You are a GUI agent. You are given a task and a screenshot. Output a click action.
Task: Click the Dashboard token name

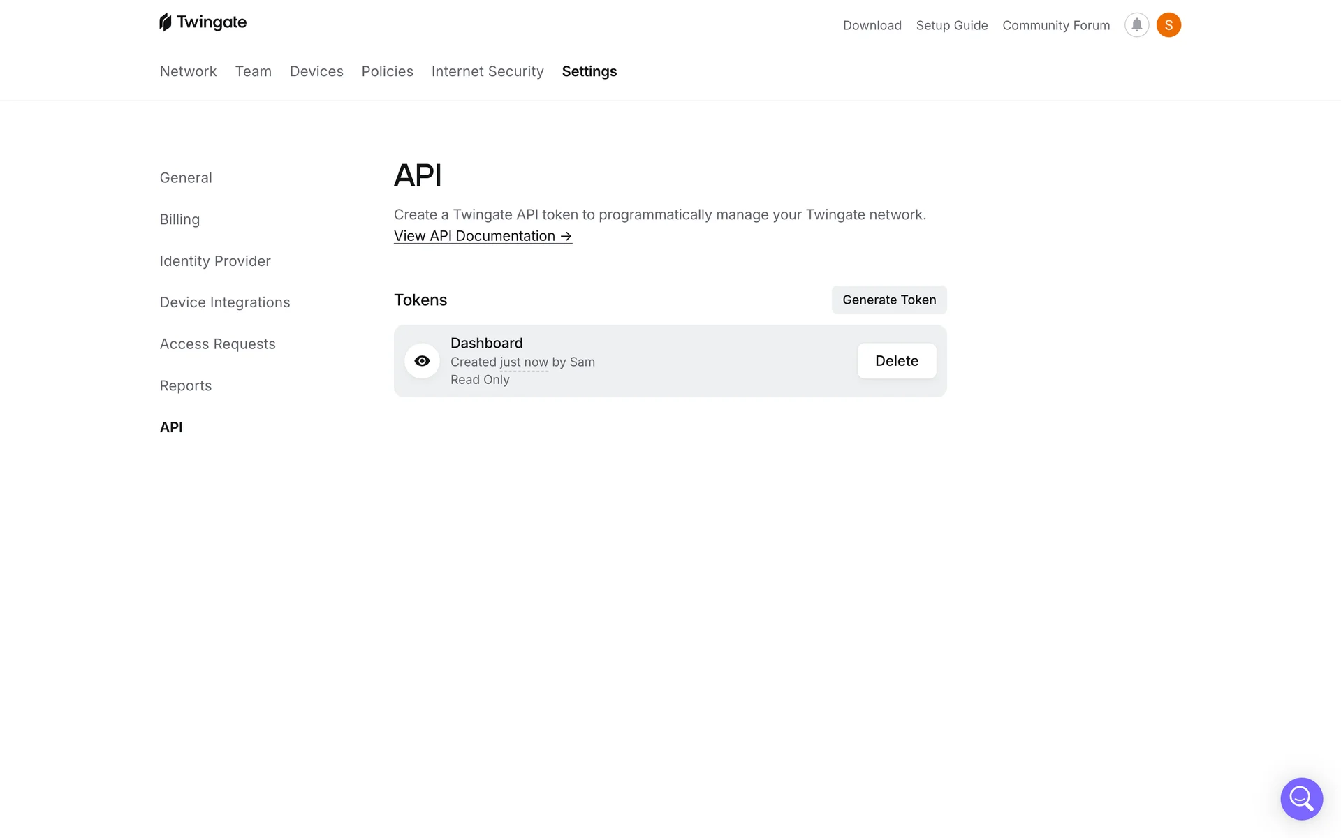point(486,343)
